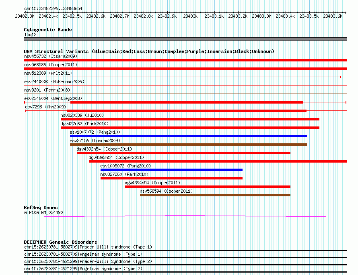Click the DECIPHER Genomic Disorders heading
358x275 pixels.
60,242
